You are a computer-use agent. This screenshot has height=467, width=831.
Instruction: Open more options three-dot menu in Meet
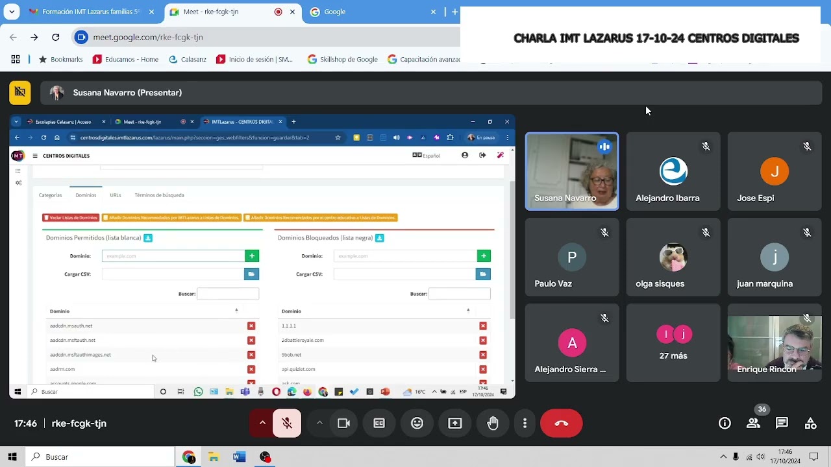(525, 424)
